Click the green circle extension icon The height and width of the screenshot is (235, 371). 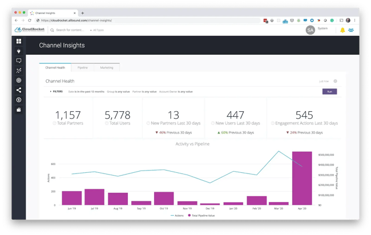[332, 21]
